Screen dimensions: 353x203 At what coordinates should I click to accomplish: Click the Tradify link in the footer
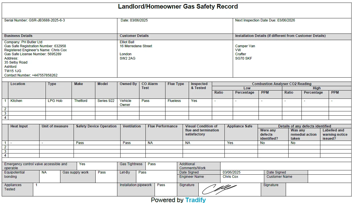point(195,200)
